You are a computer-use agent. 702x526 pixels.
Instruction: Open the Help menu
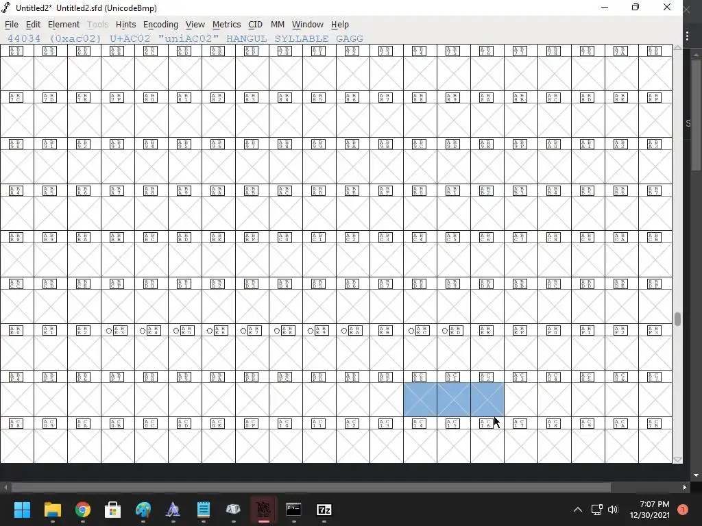pyautogui.click(x=340, y=25)
